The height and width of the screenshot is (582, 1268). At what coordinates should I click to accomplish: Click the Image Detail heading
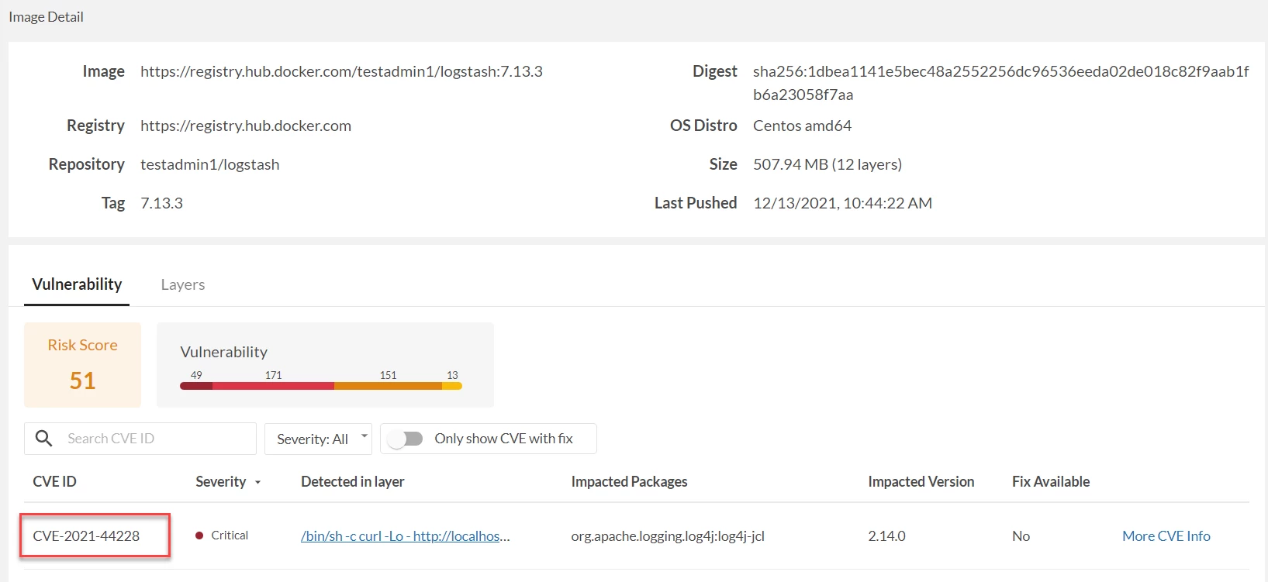(x=46, y=17)
